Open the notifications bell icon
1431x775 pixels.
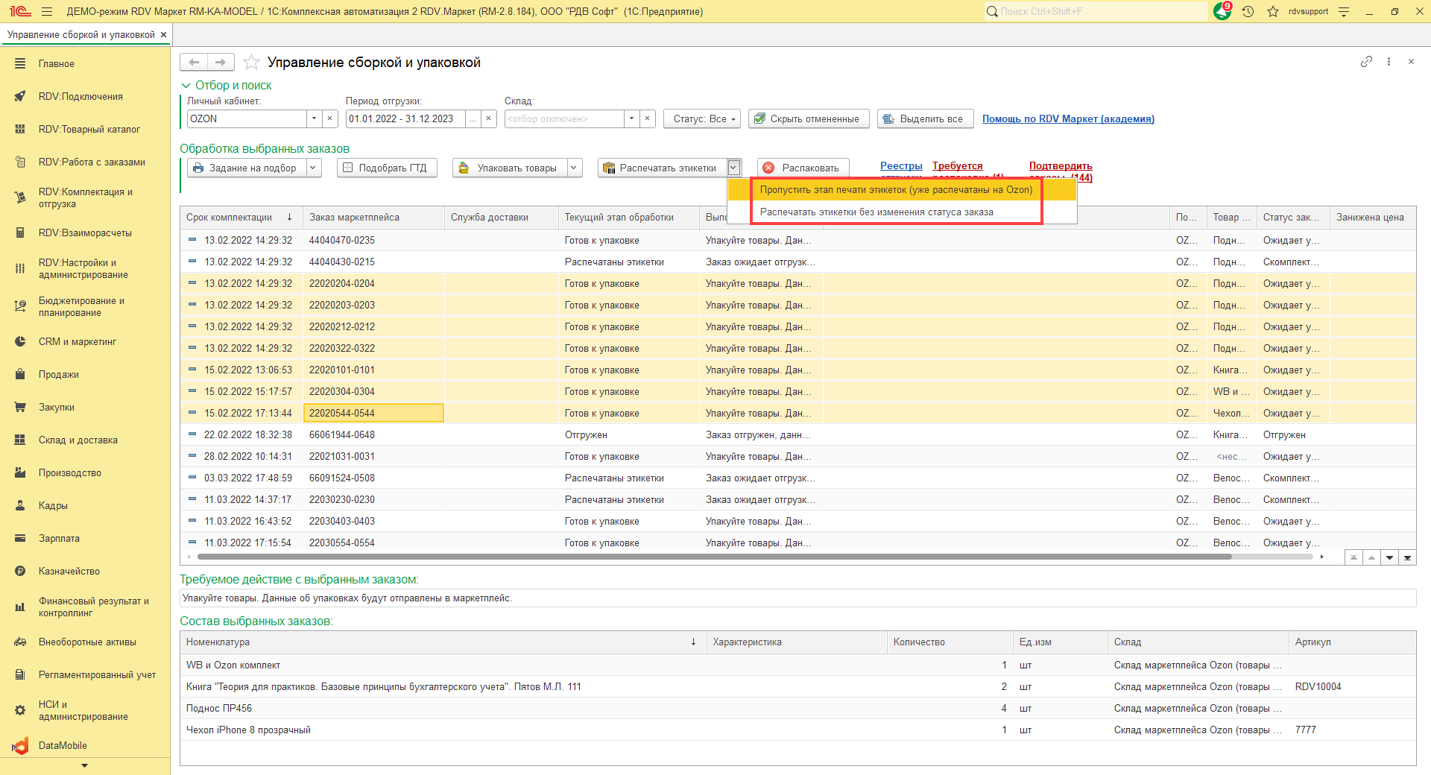click(1222, 11)
